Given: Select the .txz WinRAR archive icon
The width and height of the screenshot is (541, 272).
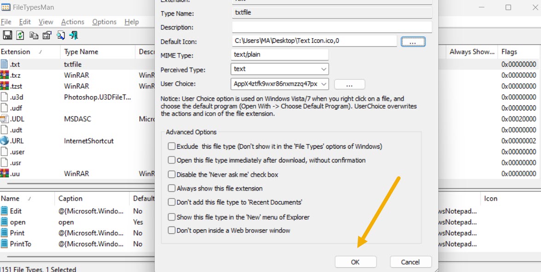Looking at the screenshot, I should click(5, 75).
